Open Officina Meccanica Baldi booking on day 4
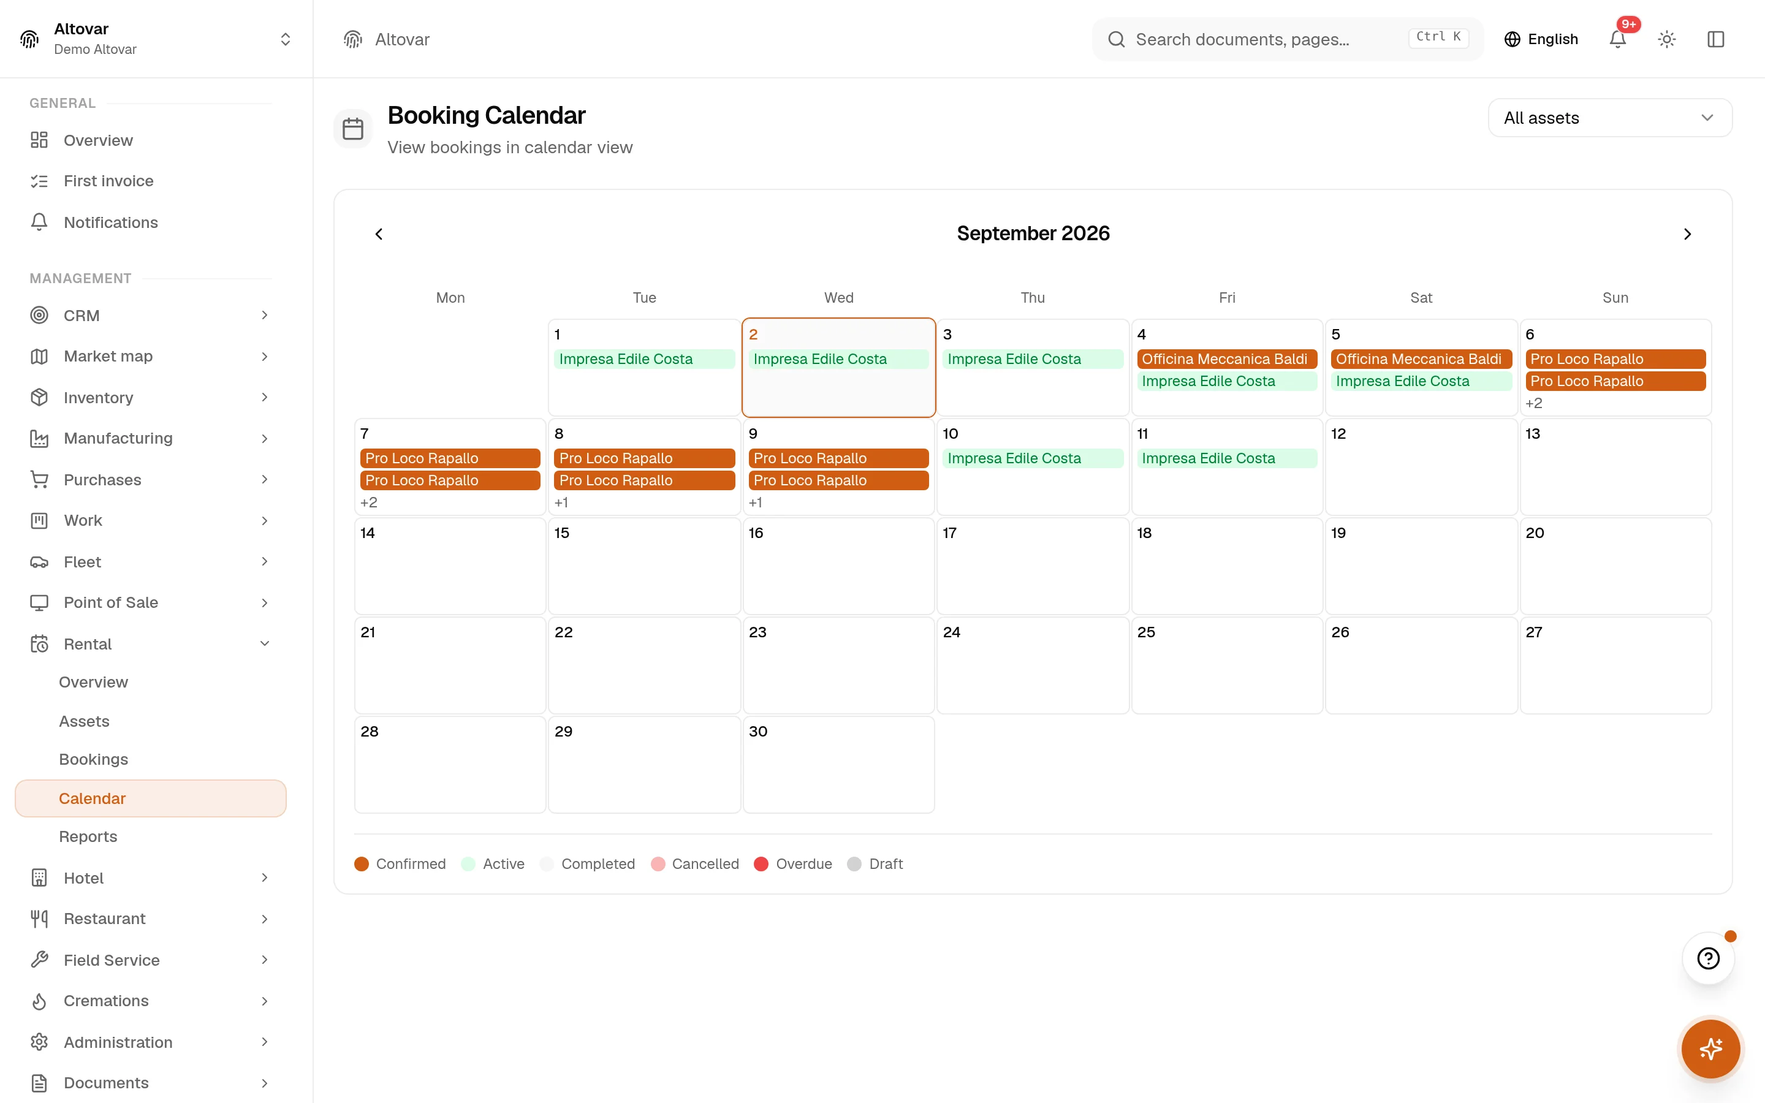The width and height of the screenshot is (1765, 1103). [1227, 359]
